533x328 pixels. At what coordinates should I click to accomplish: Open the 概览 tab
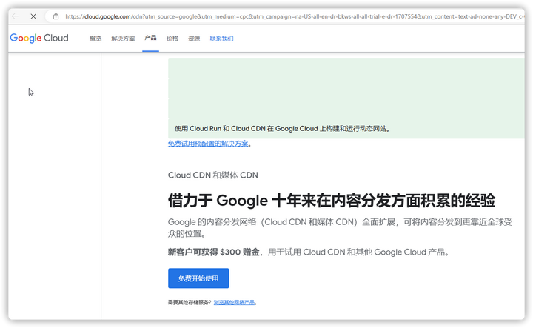[95, 39]
